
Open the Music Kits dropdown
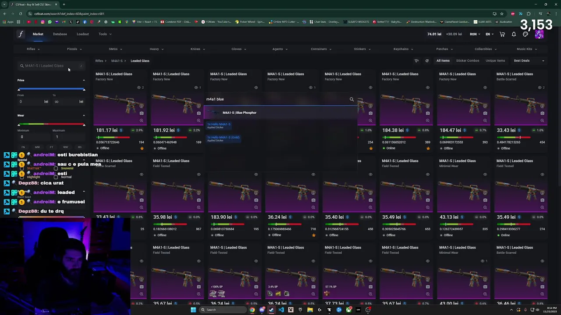[526, 49]
